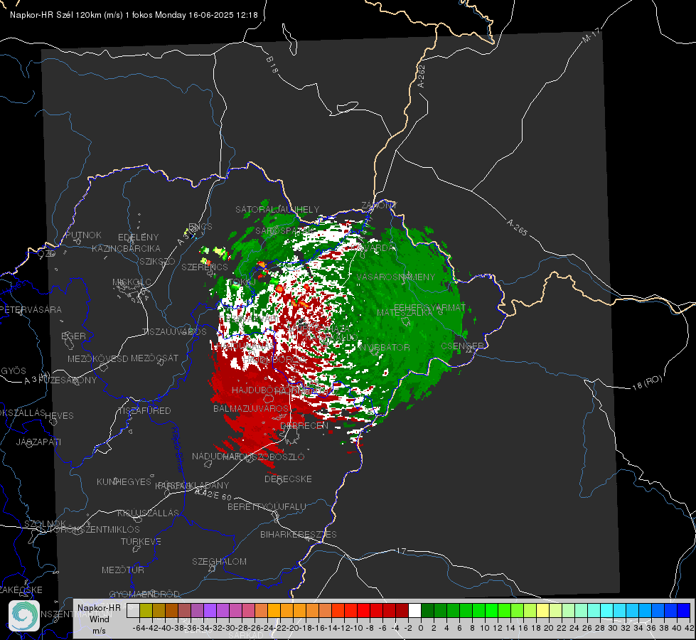Click the radar title text with date 16-06-2025
The width and height of the screenshot is (696, 640).
(x=134, y=15)
